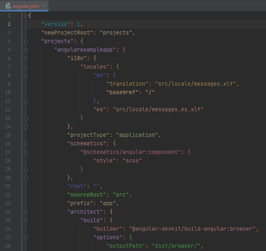Collapse the "en" block fold marker
This screenshot has height=251, width=266.
(26, 76)
